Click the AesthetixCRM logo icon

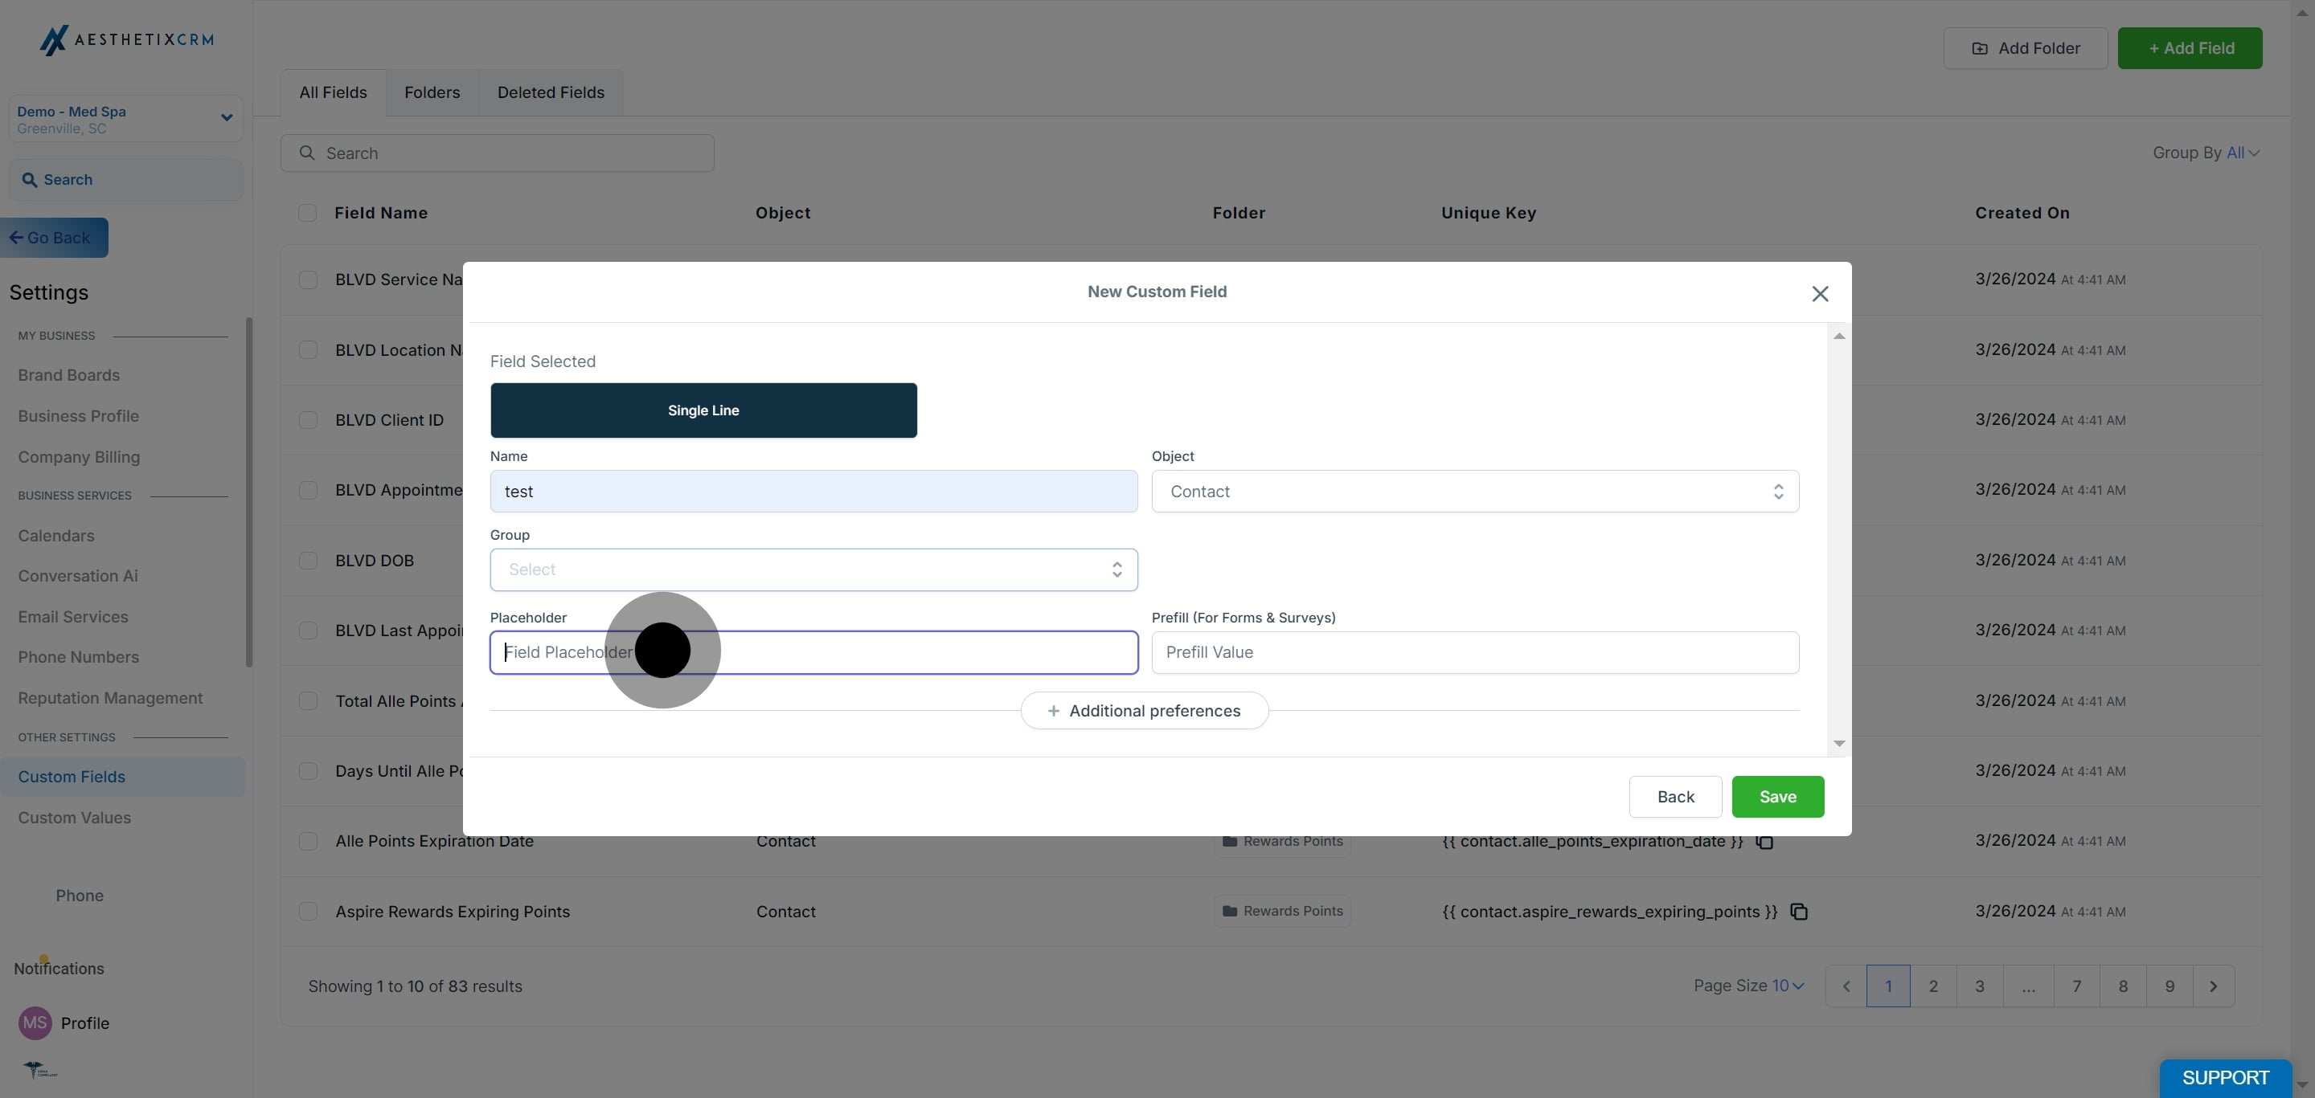click(53, 39)
